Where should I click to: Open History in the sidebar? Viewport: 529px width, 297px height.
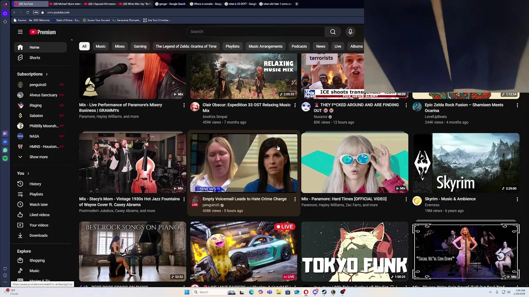pos(41,184)
